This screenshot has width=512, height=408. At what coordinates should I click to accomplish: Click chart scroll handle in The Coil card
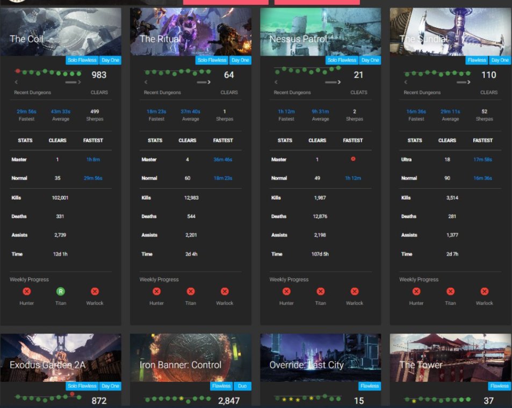71,83
